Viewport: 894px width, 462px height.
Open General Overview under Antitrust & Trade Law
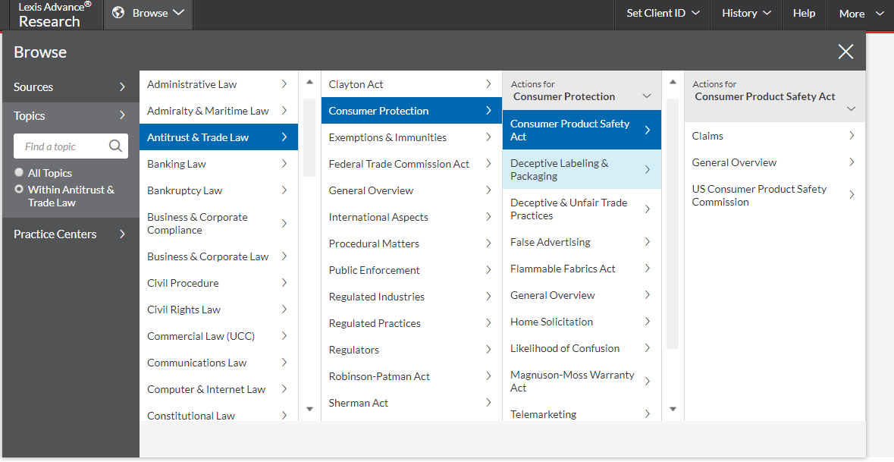click(411, 190)
